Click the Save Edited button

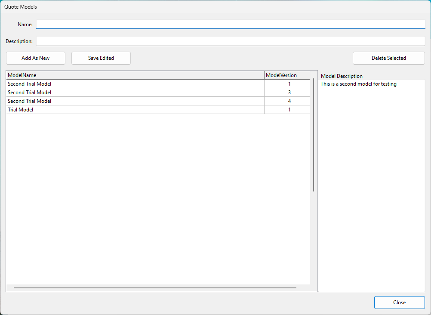101,58
